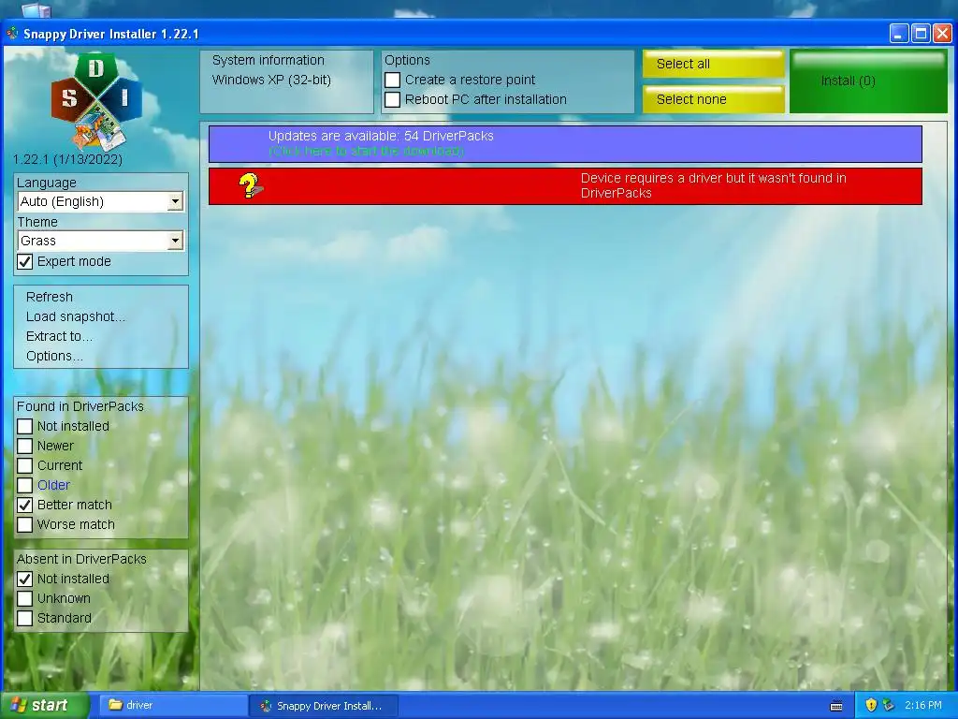Viewport: 958px width, 719px height.
Task: Check the Standard filter
Action: click(25, 618)
